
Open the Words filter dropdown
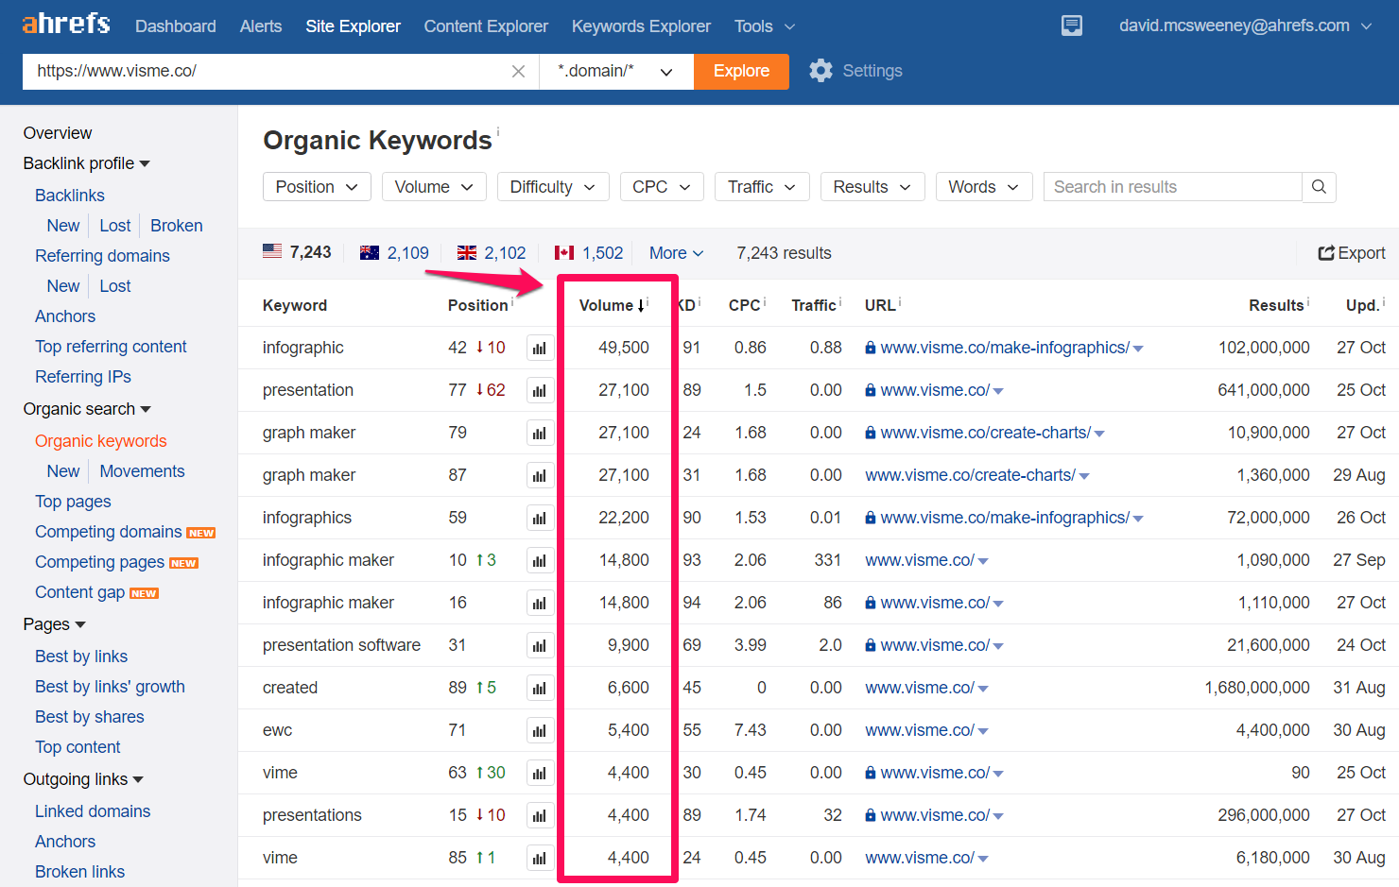(984, 187)
